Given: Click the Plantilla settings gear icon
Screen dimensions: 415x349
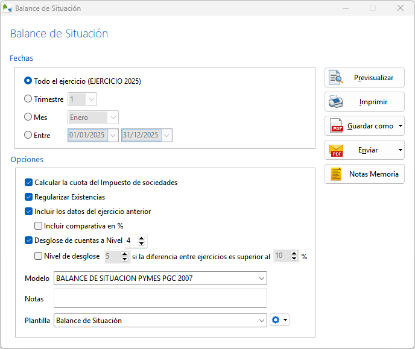Looking at the screenshot, I should pos(276,321).
